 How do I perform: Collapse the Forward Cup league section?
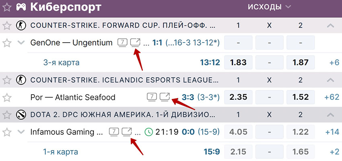point(330,25)
